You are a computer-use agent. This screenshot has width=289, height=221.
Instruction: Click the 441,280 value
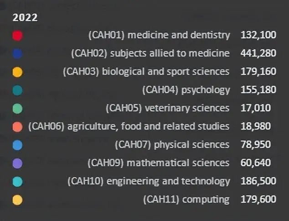(258, 53)
